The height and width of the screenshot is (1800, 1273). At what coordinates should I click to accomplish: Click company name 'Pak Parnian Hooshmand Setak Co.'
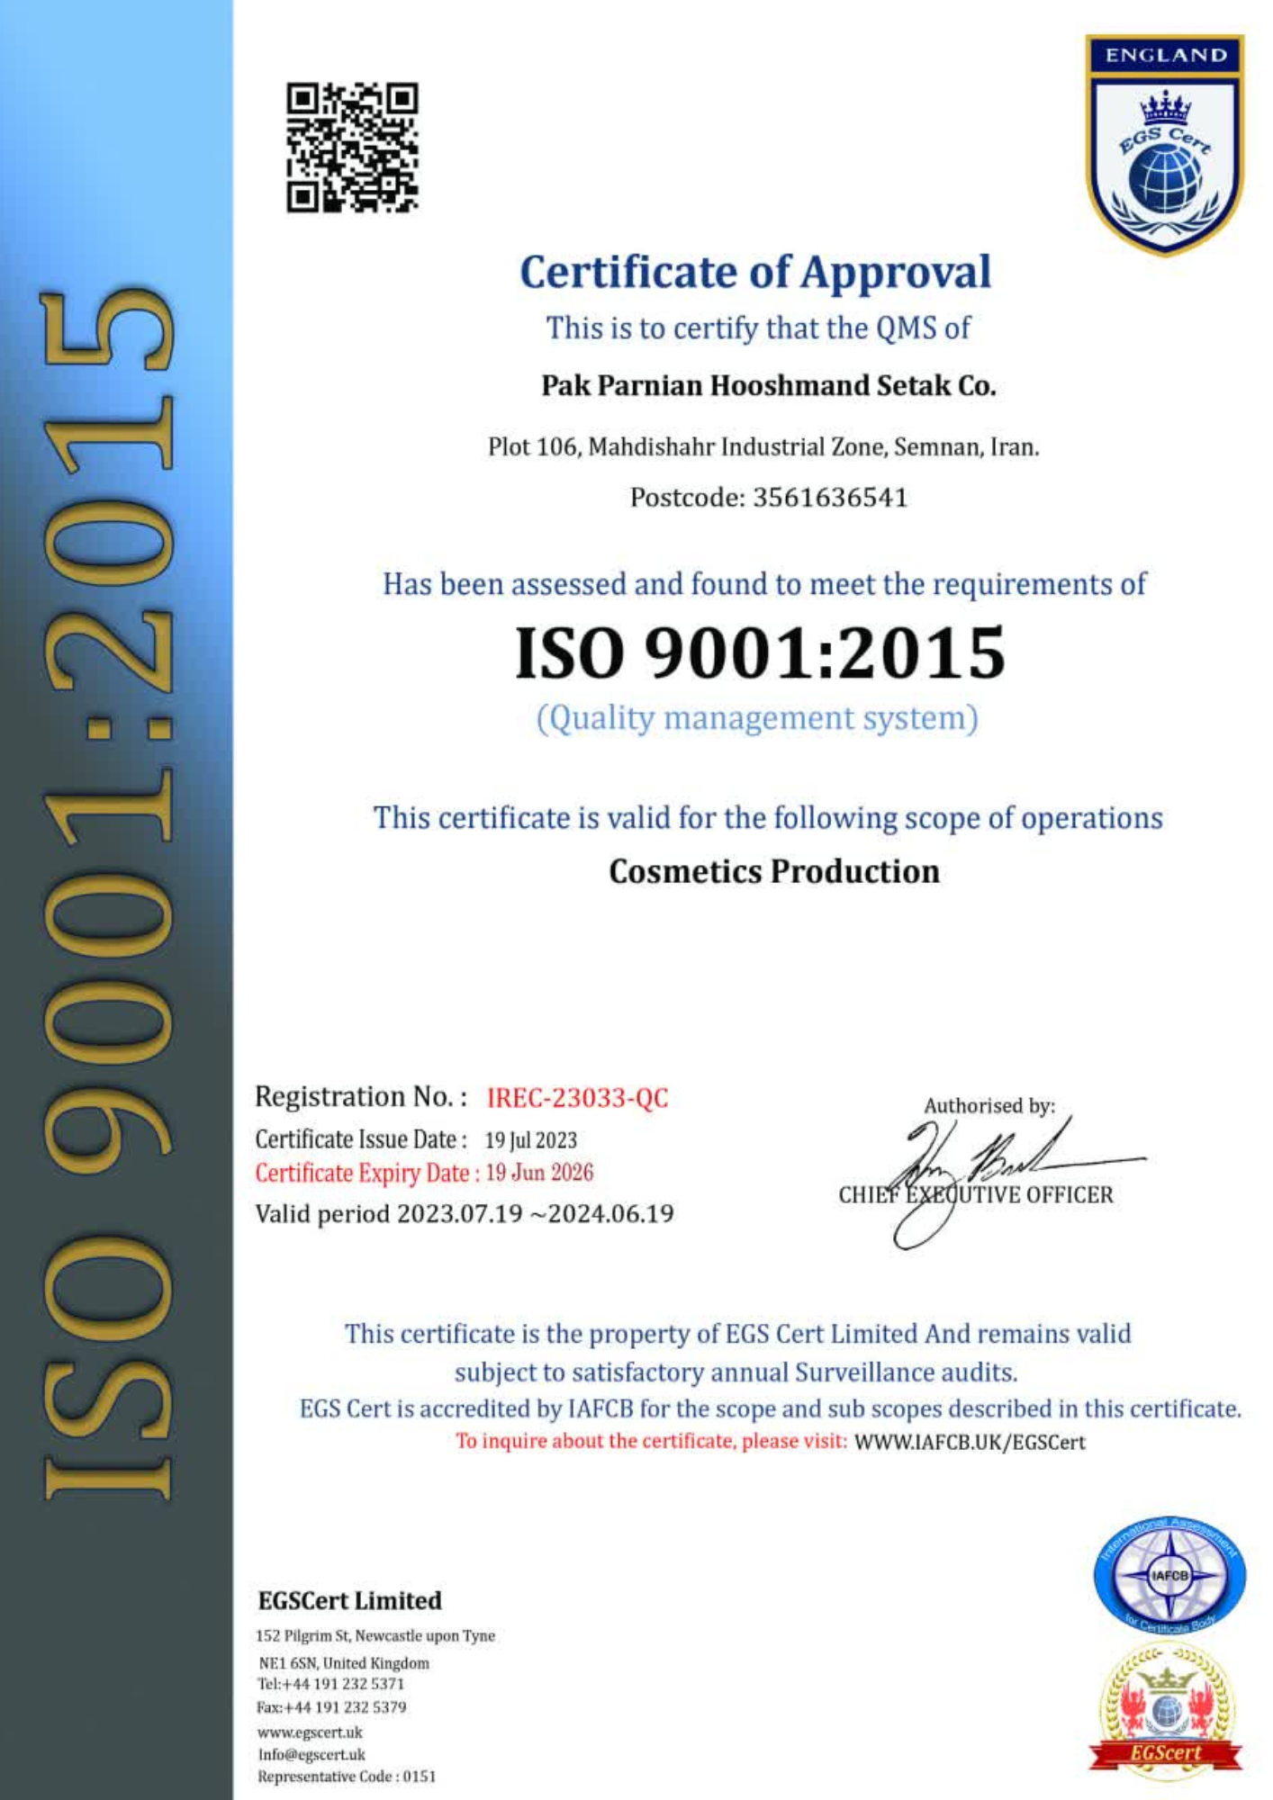click(768, 386)
